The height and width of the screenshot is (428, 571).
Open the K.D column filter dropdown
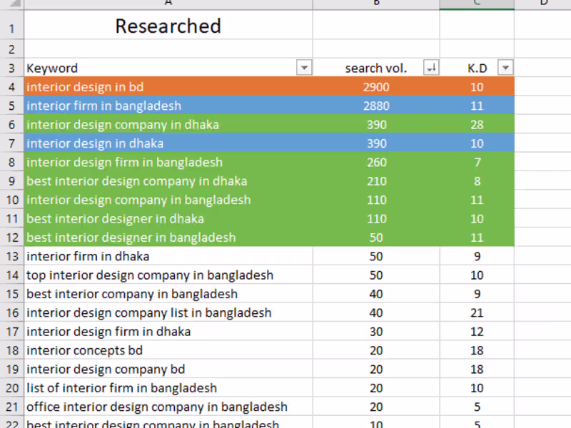click(505, 67)
